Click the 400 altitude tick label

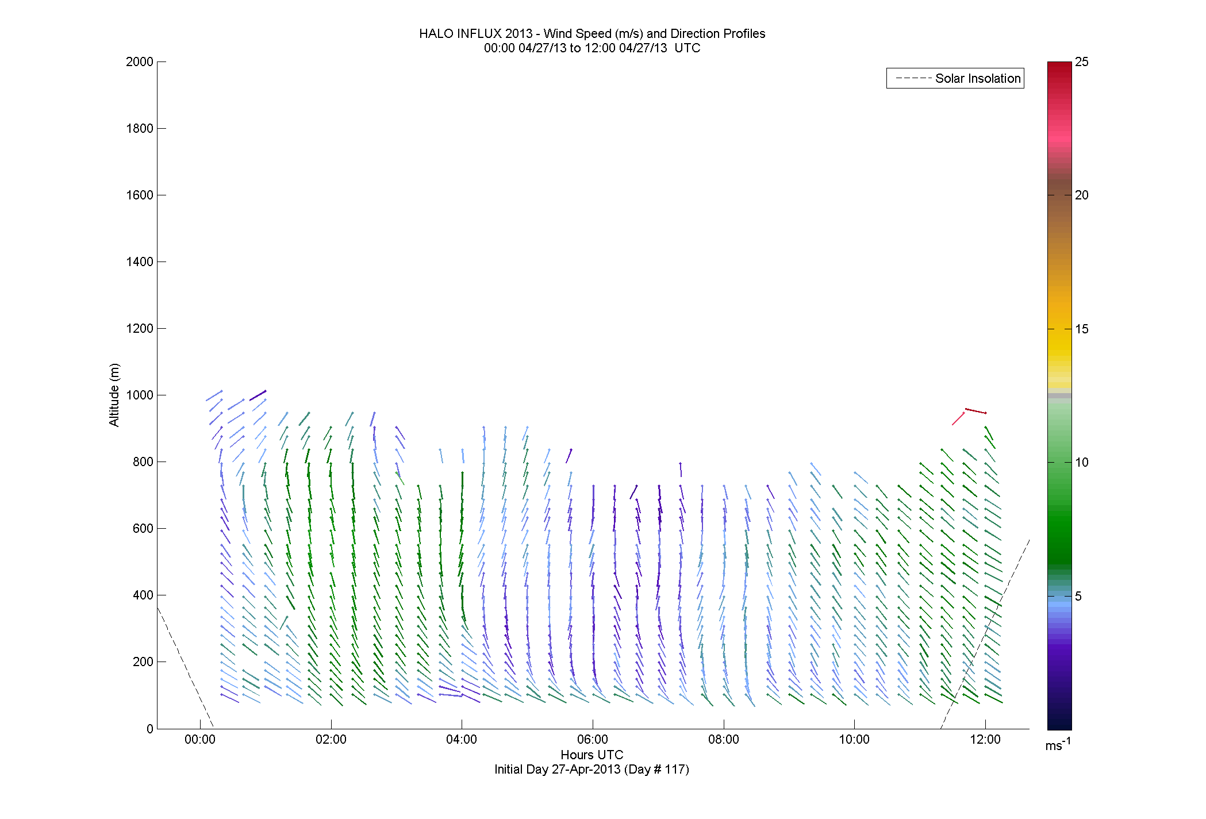click(x=143, y=595)
